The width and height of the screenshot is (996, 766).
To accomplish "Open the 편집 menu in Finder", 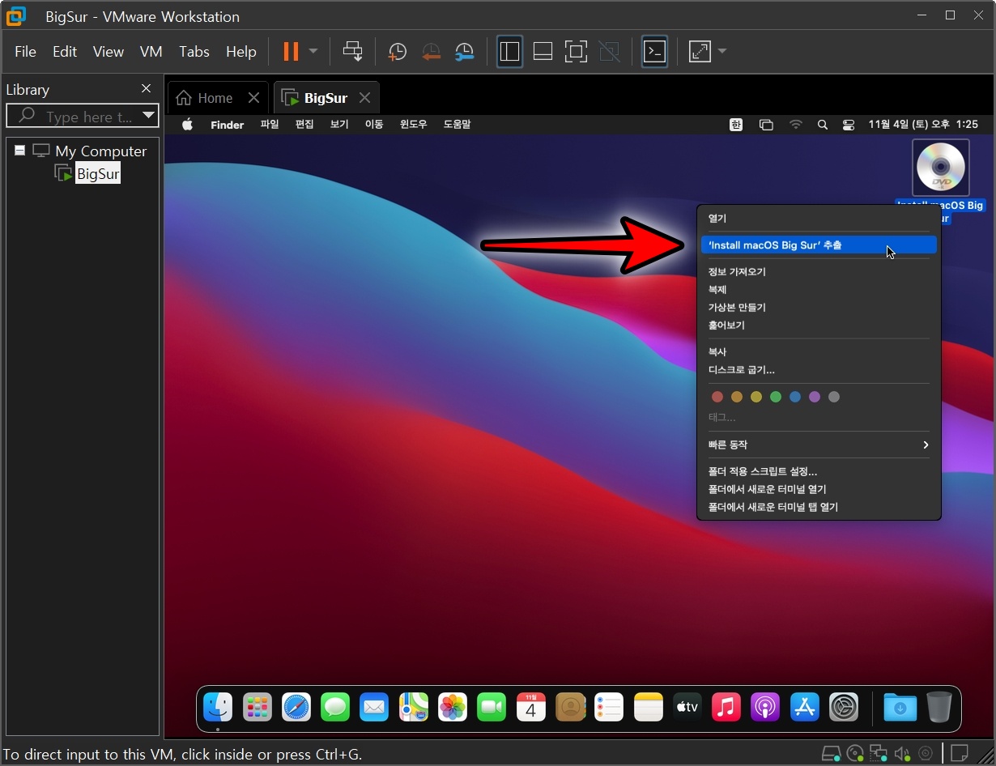I will click(x=304, y=125).
